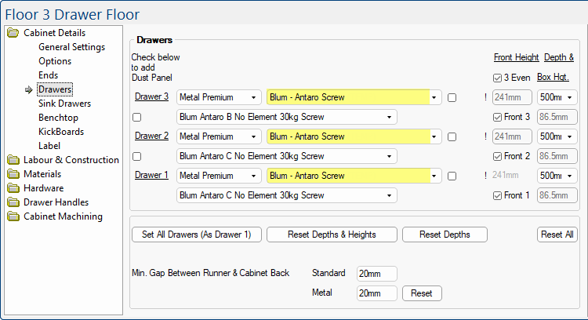Open the Cabinet Details folder icon
Image resolution: width=588 pixels, height=320 pixels.
click(x=13, y=33)
